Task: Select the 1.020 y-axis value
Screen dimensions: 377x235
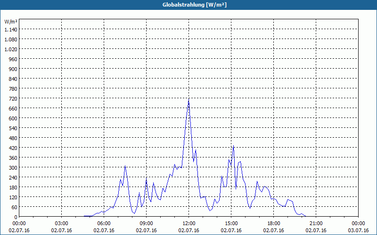Action: [11, 49]
